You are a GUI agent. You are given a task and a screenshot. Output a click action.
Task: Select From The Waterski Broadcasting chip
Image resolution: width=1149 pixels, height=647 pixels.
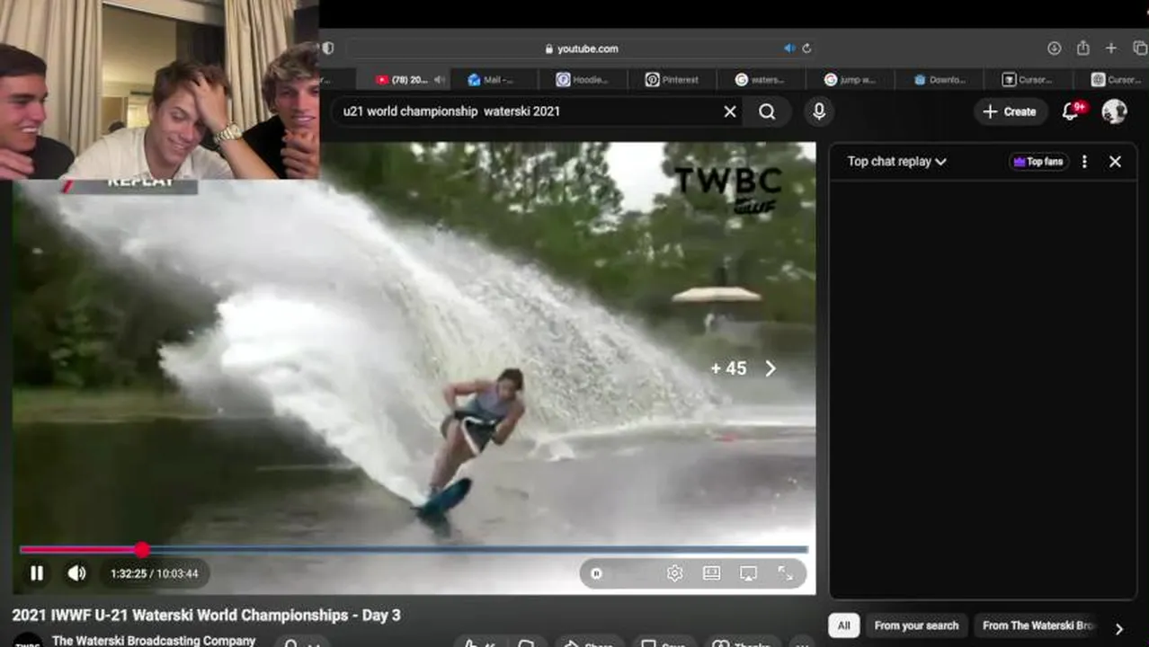(x=1038, y=625)
